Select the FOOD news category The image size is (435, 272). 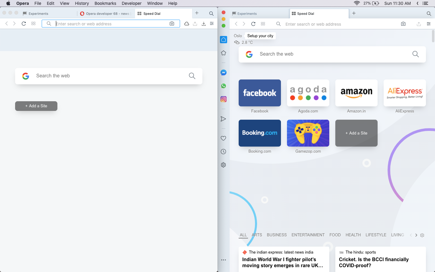[x=335, y=235]
